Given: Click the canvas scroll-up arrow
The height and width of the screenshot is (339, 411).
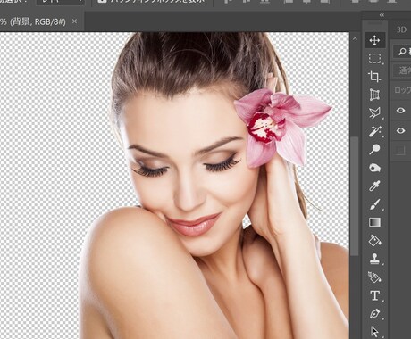Looking at the screenshot, I should (355, 39).
